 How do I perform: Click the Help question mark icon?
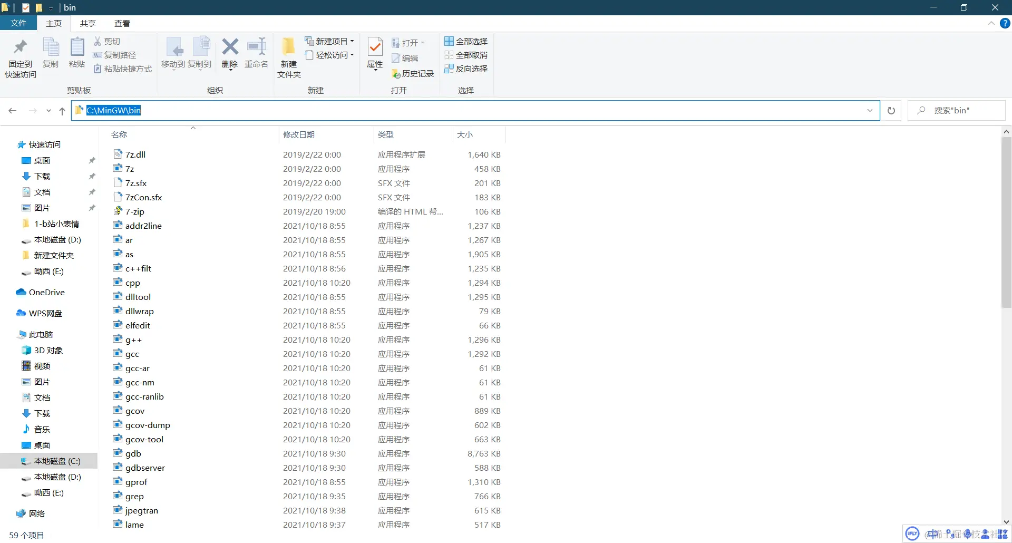[1005, 23]
